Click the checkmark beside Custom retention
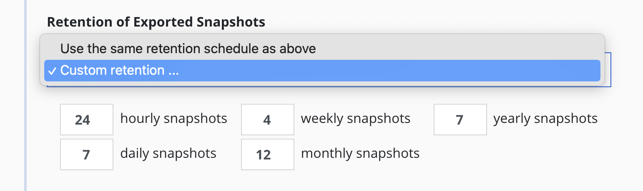Viewport: 643px width, 191px height. click(x=51, y=71)
